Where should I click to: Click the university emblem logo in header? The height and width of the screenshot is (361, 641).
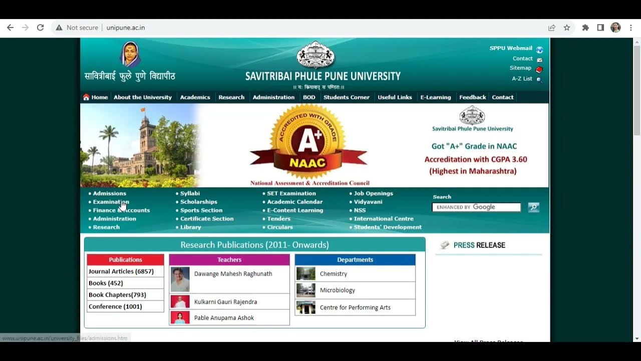[315, 55]
